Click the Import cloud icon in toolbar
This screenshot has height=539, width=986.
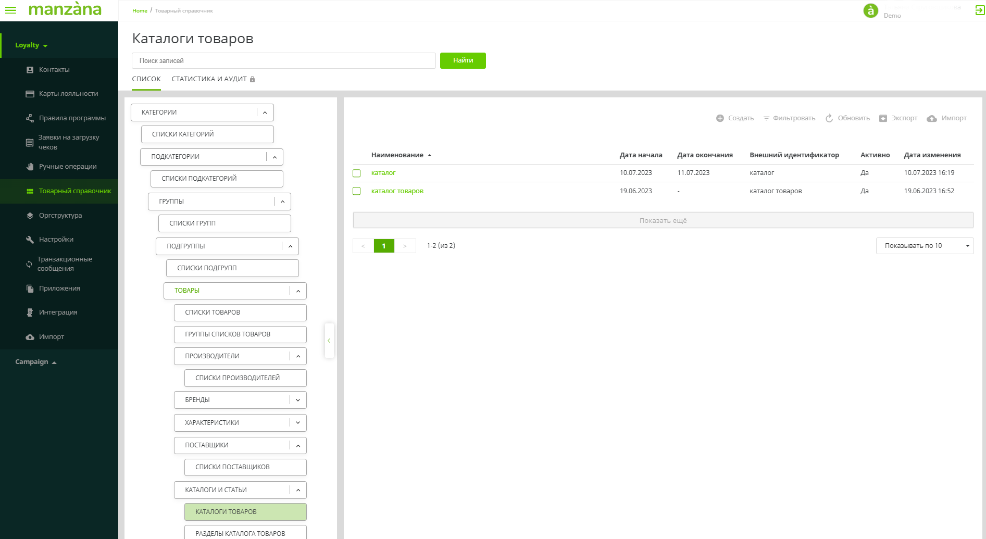tap(932, 119)
